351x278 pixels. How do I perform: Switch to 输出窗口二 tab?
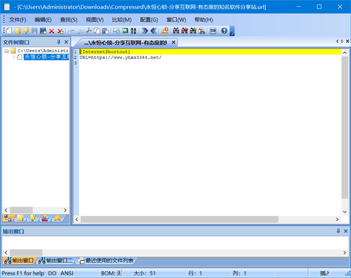58,260
